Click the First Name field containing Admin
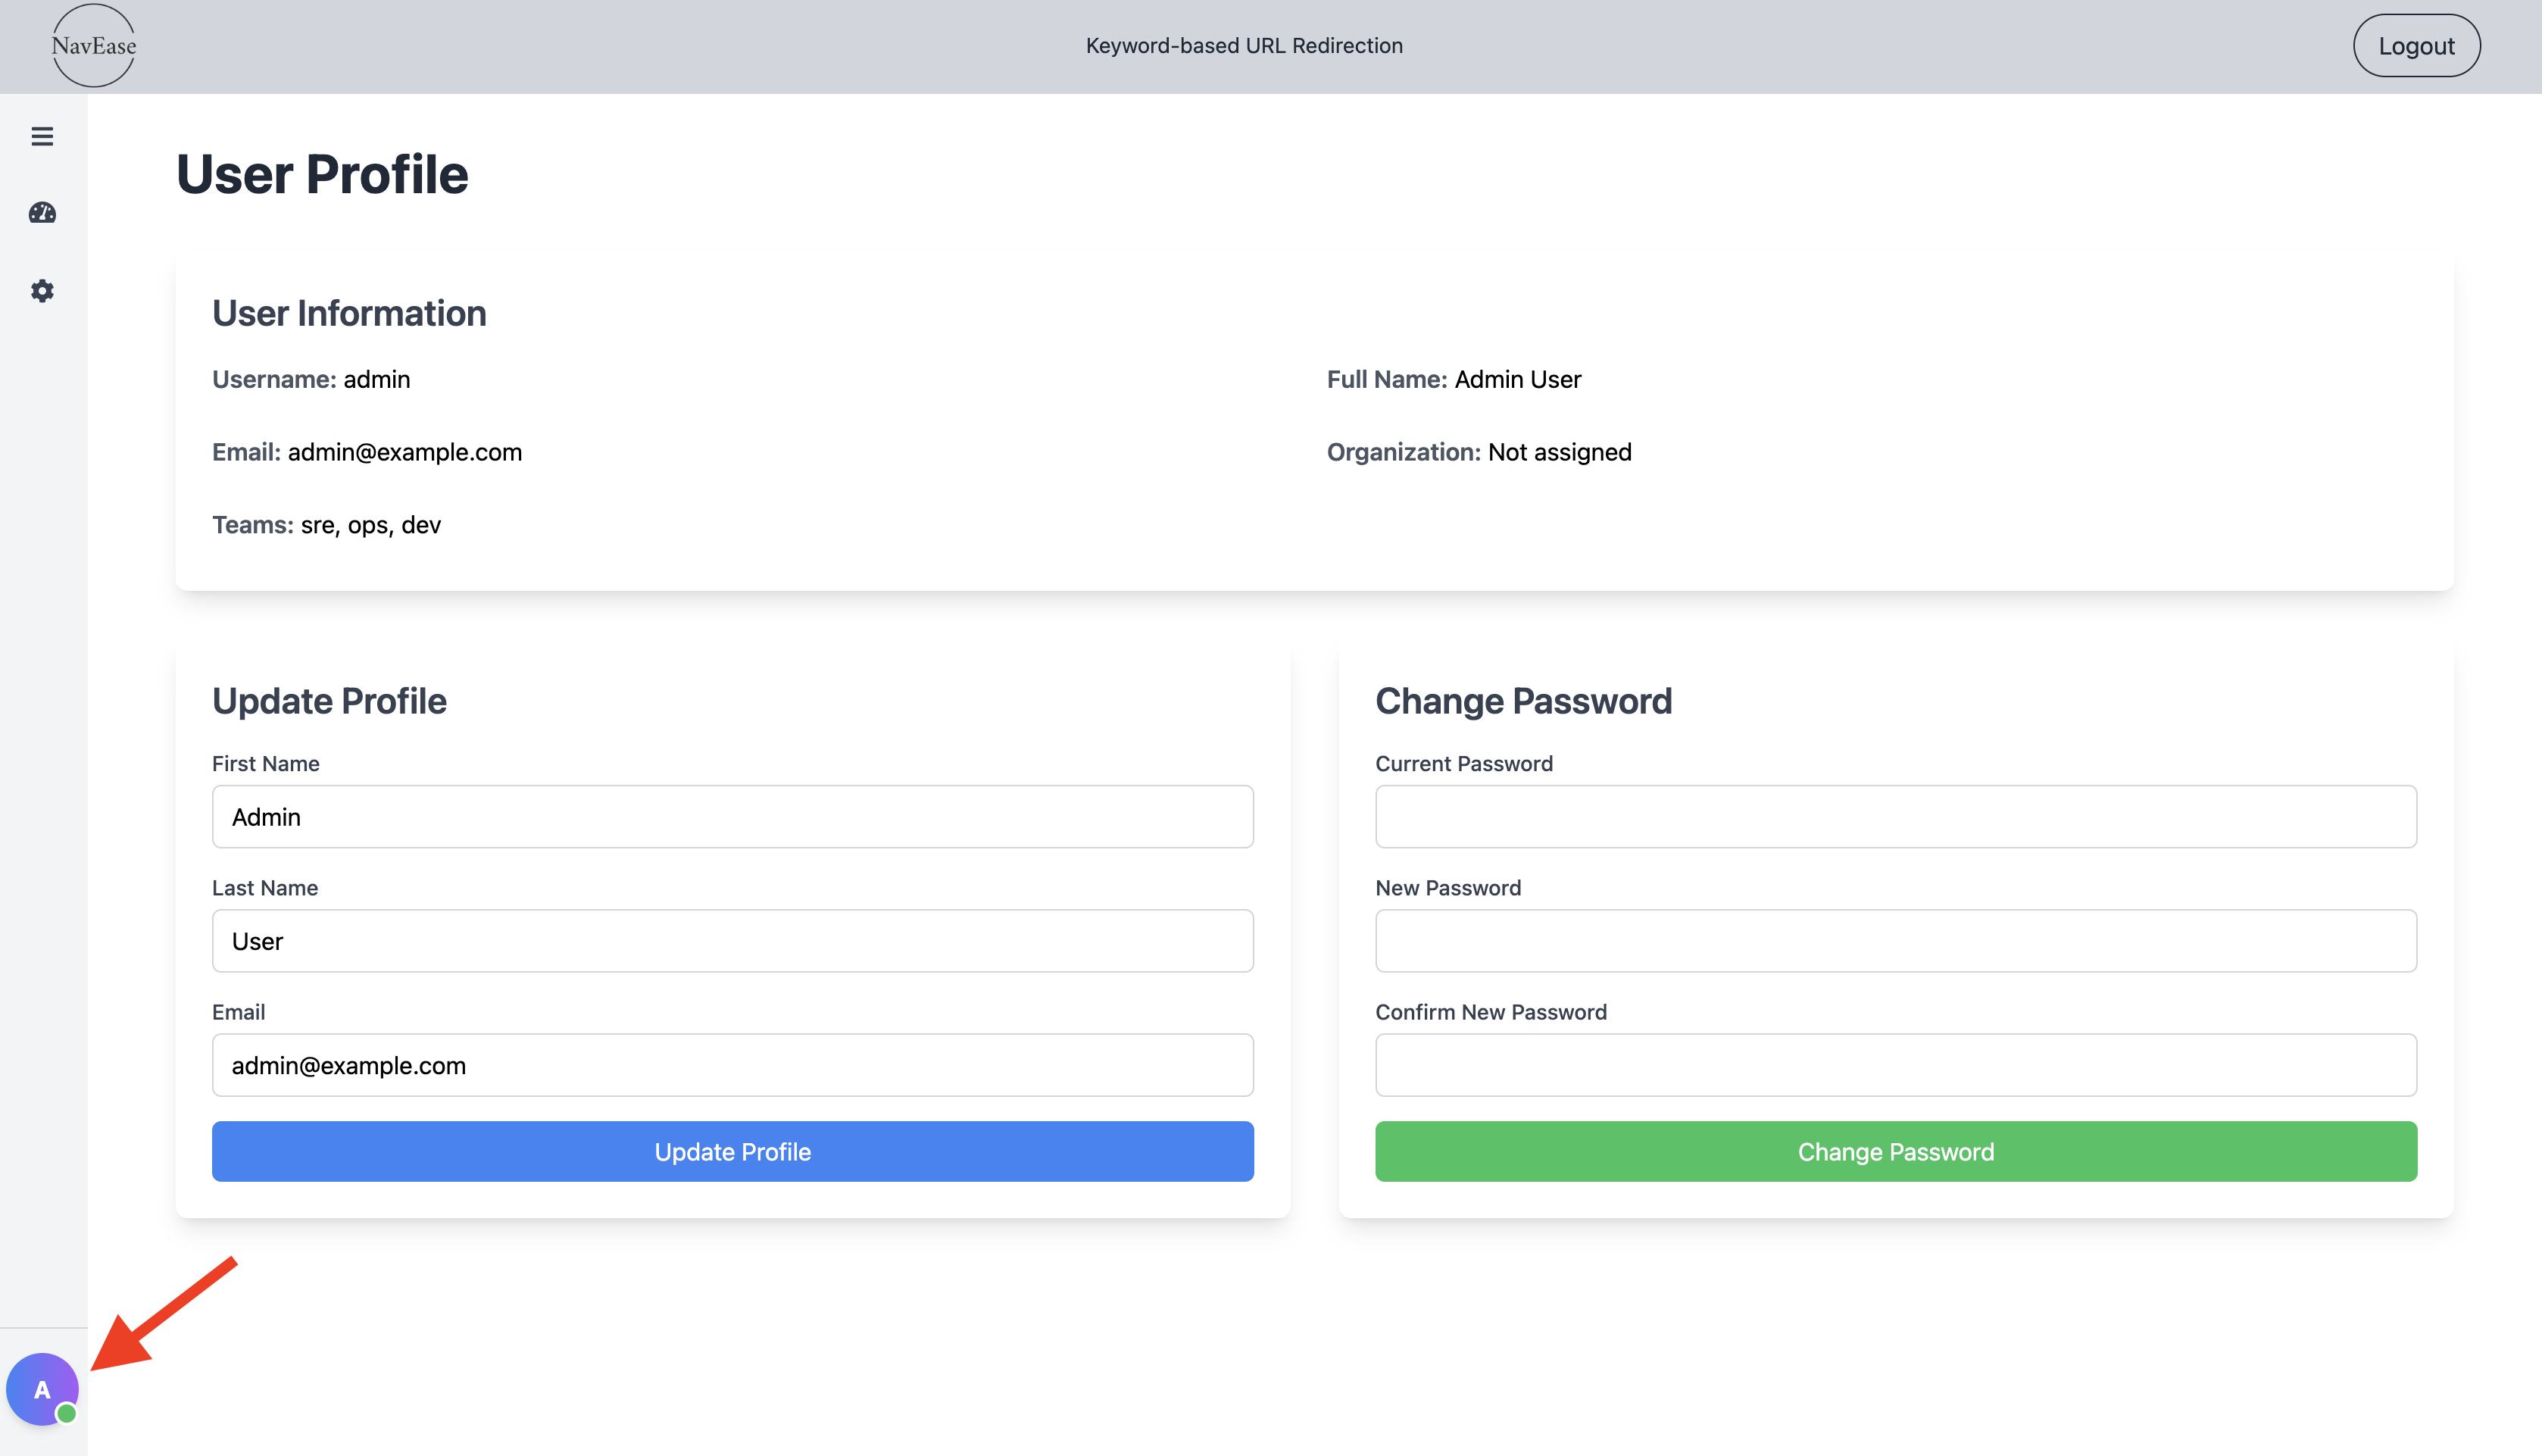Viewport: 2542px width, 1456px height. pyautogui.click(x=732, y=816)
